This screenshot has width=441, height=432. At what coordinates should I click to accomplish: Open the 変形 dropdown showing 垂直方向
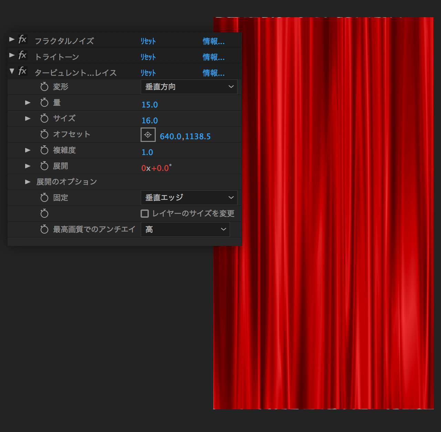coord(189,87)
